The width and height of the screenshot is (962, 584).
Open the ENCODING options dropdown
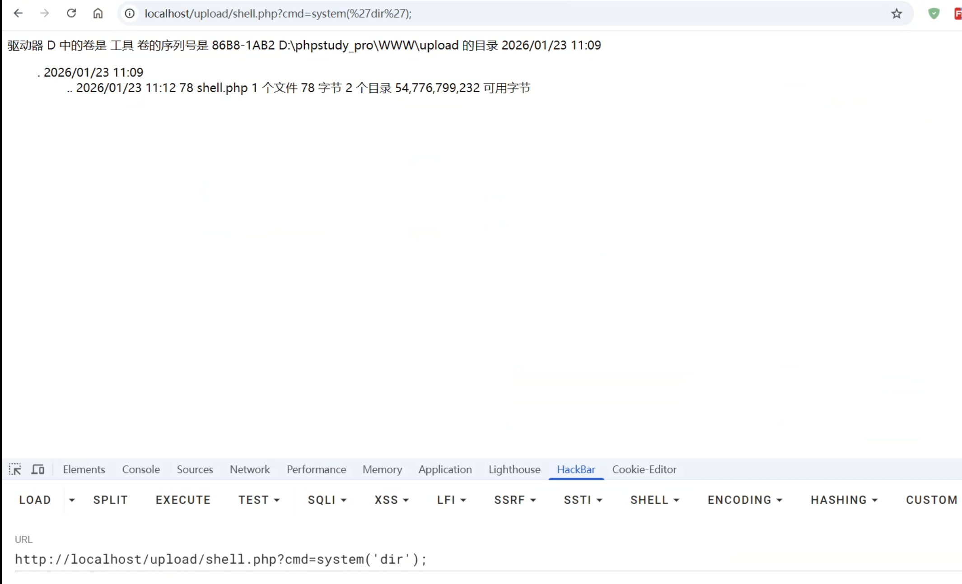pos(744,500)
